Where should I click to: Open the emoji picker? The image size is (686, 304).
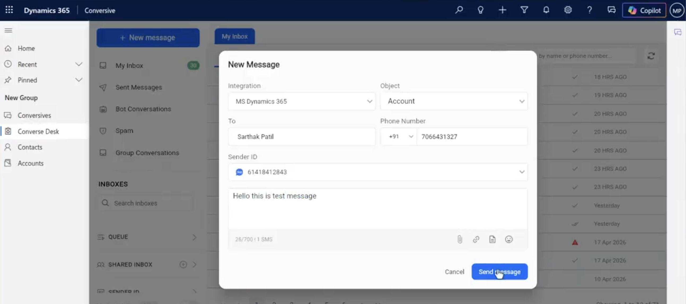(x=509, y=239)
